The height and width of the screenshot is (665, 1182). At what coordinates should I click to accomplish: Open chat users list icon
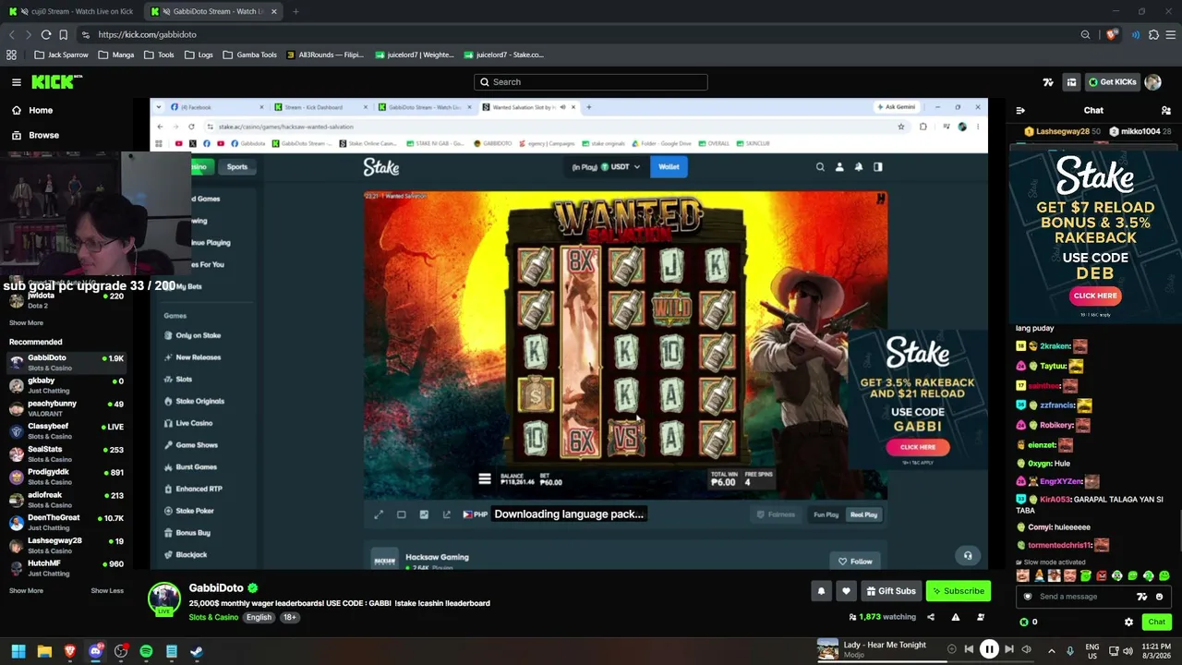[1165, 110]
